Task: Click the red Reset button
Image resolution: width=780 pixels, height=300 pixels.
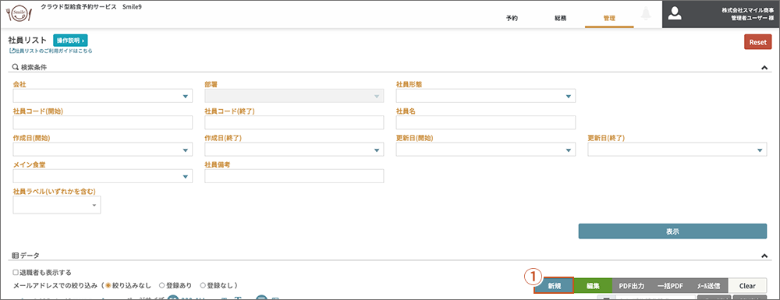Action: 757,42
